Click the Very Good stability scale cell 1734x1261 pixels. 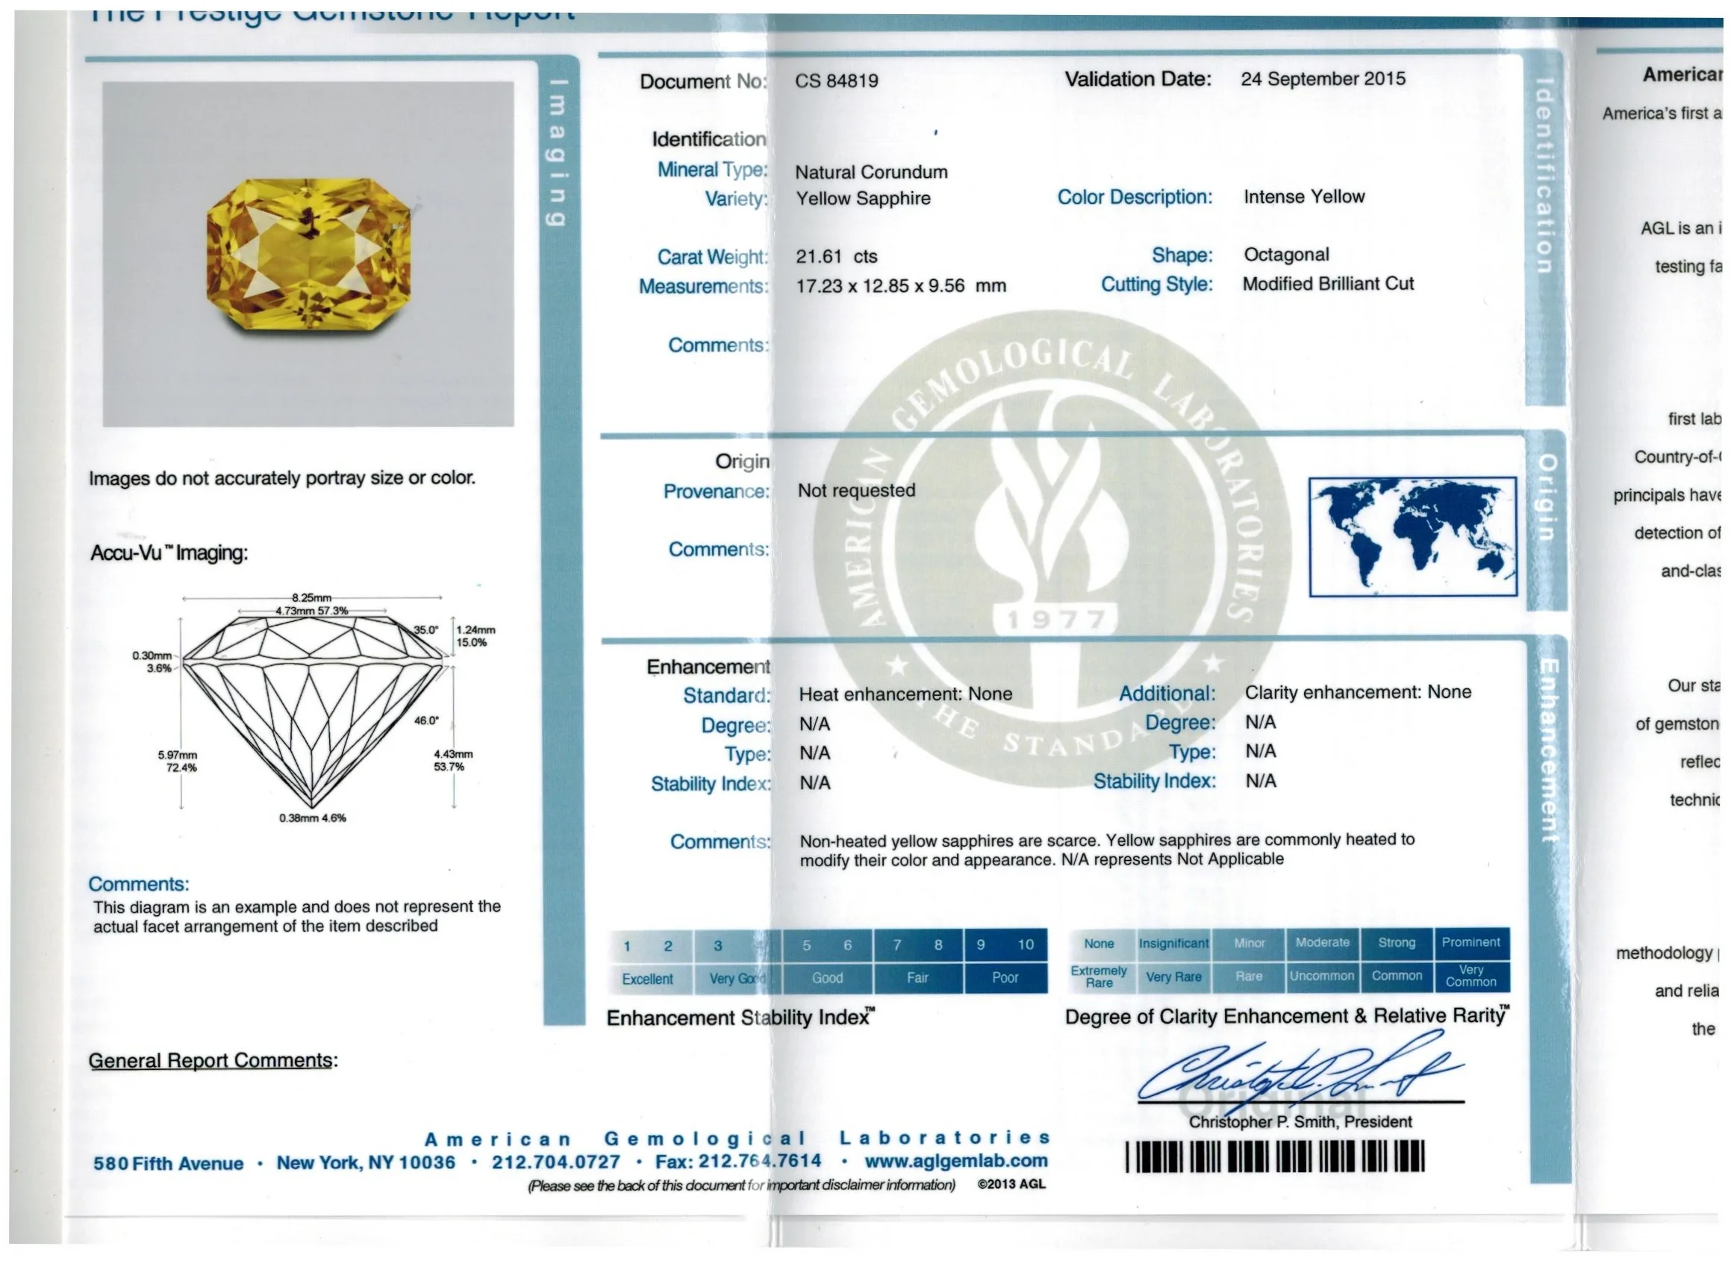737,978
